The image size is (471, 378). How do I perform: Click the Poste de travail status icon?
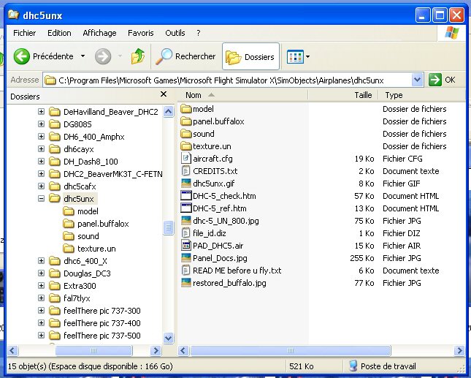(353, 366)
